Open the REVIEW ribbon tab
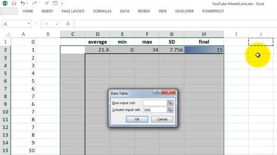 144,11
